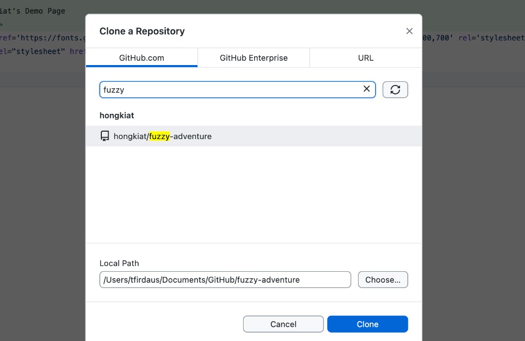
Task: Click the Clone a Repository title
Action: coord(142,31)
